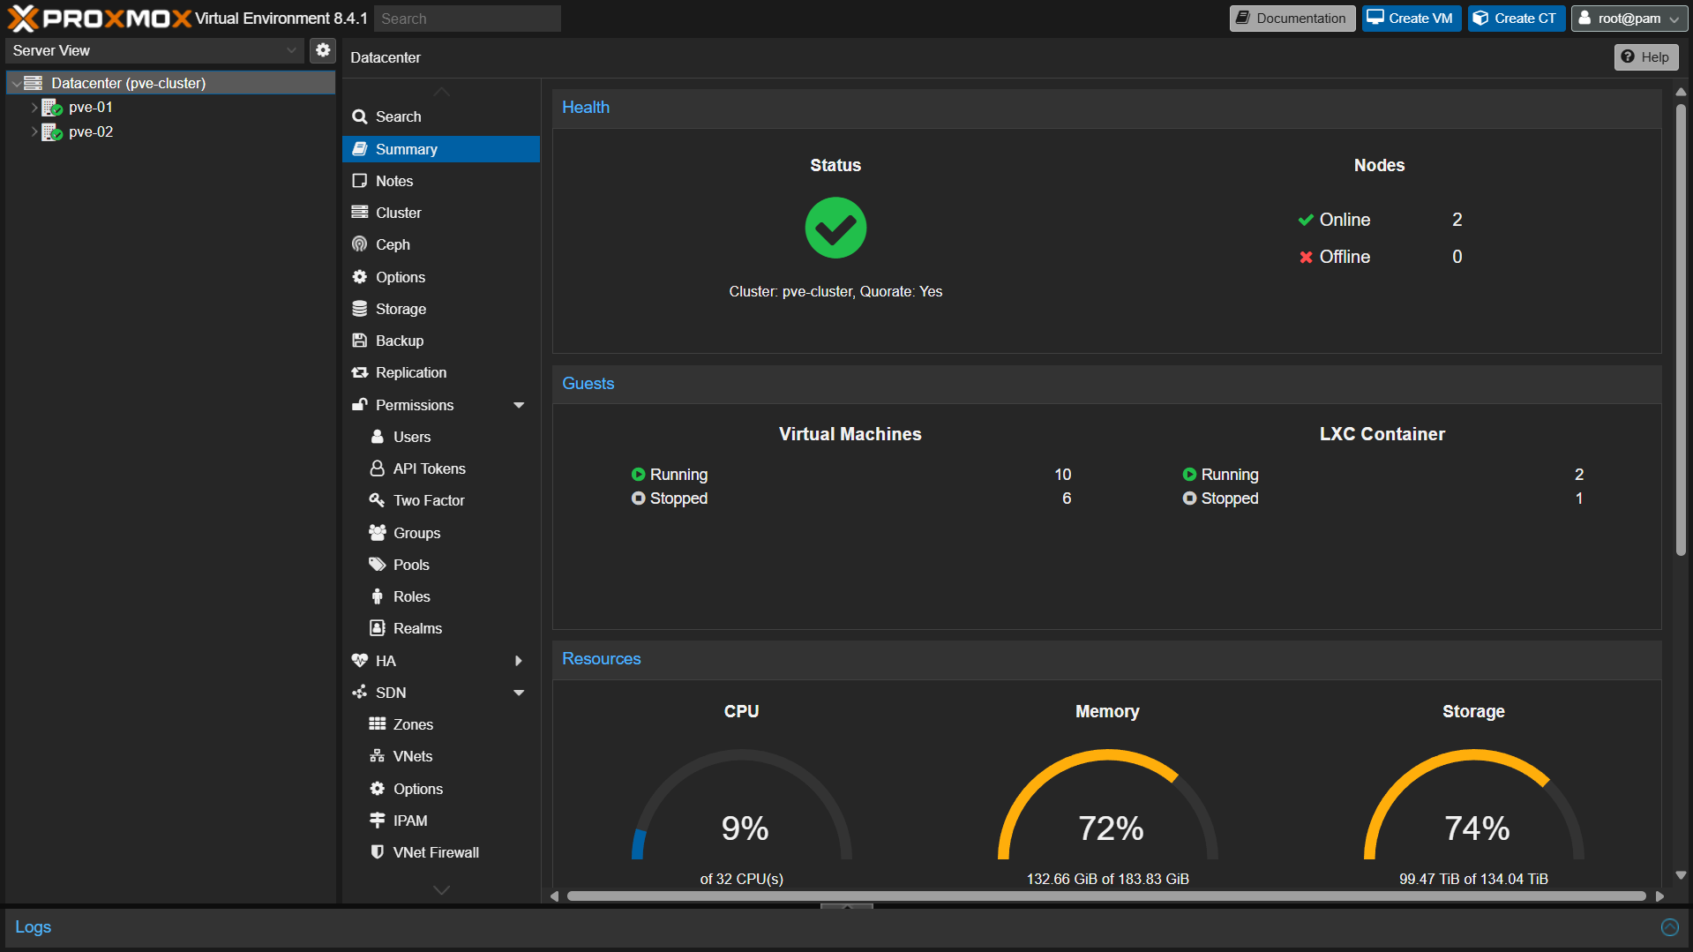Expand the pve-02 tree node
Image resolution: width=1693 pixels, height=952 pixels.
[34, 132]
